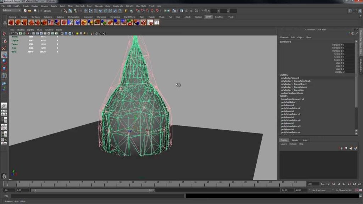This screenshot has width=363, height=204.
Task: Jump to end of playback range
Action: coord(359,184)
